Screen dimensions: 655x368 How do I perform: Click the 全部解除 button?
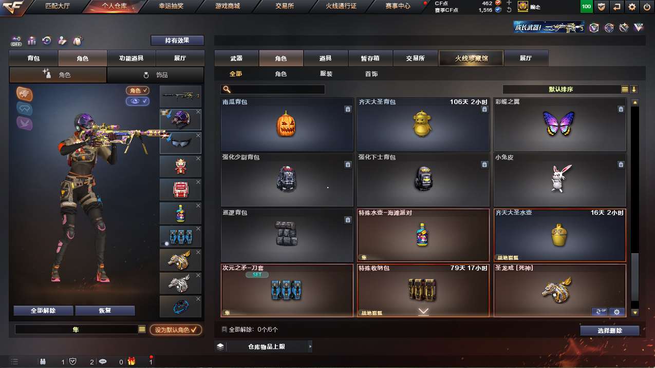pyautogui.click(x=43, y=311)
